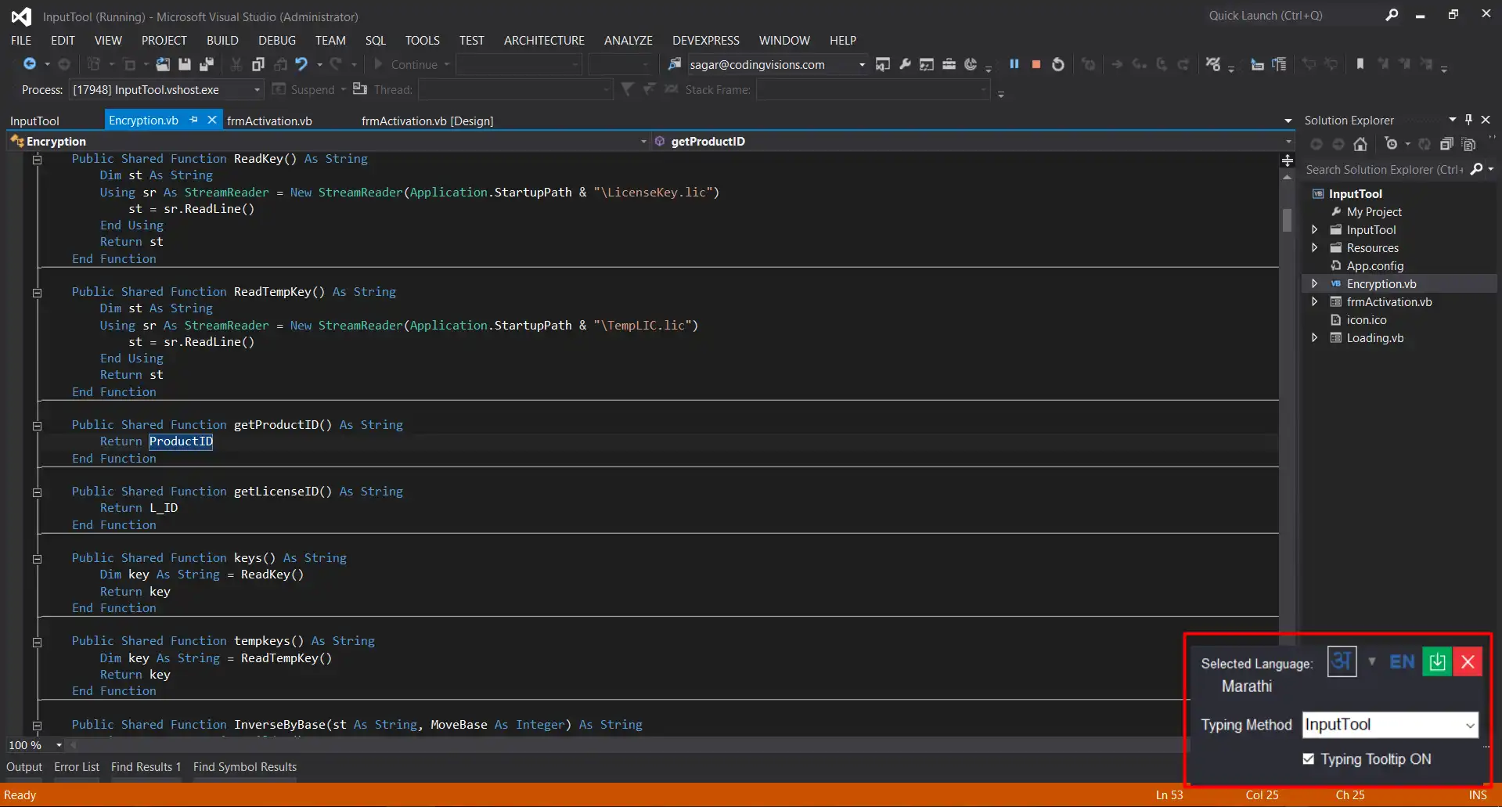
Task: Click the Undo arrow icon
Action: pos(301,64)
